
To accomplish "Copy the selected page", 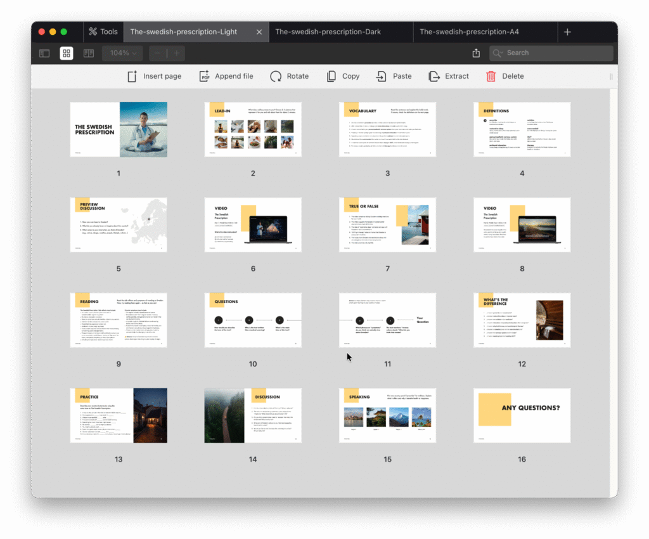I will (343, 76).
